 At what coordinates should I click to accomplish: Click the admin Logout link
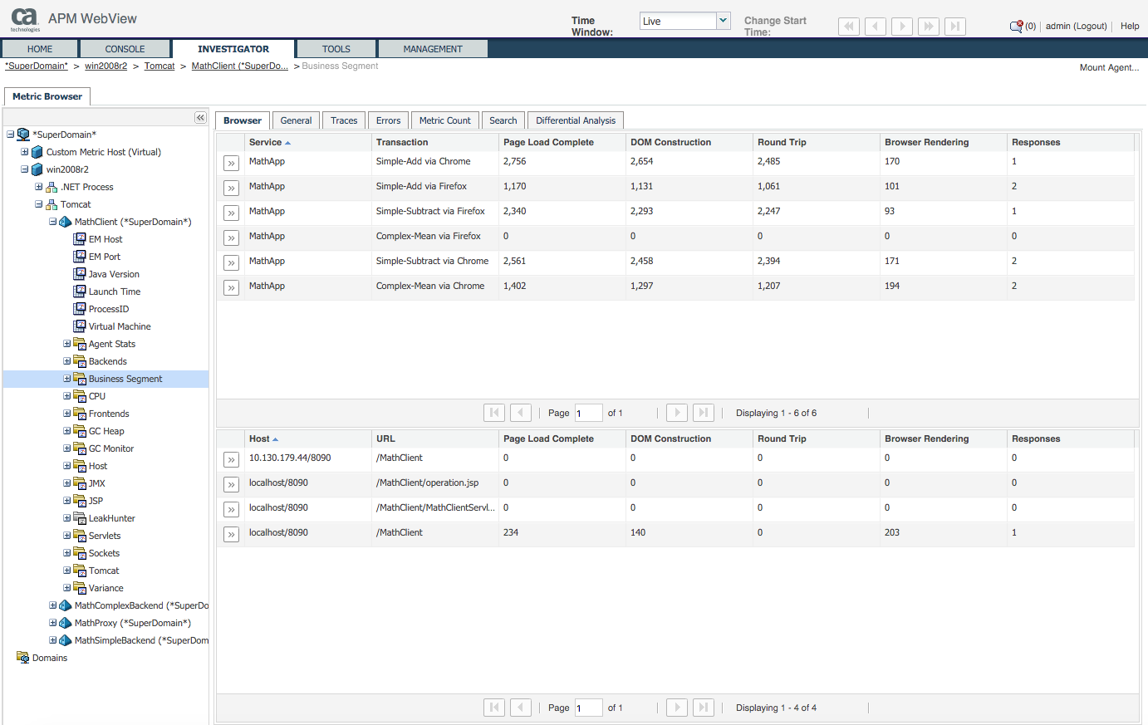(1077, 26)
